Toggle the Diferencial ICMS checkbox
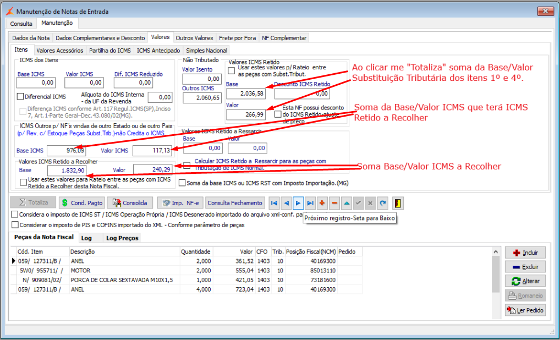 (20, 96)
